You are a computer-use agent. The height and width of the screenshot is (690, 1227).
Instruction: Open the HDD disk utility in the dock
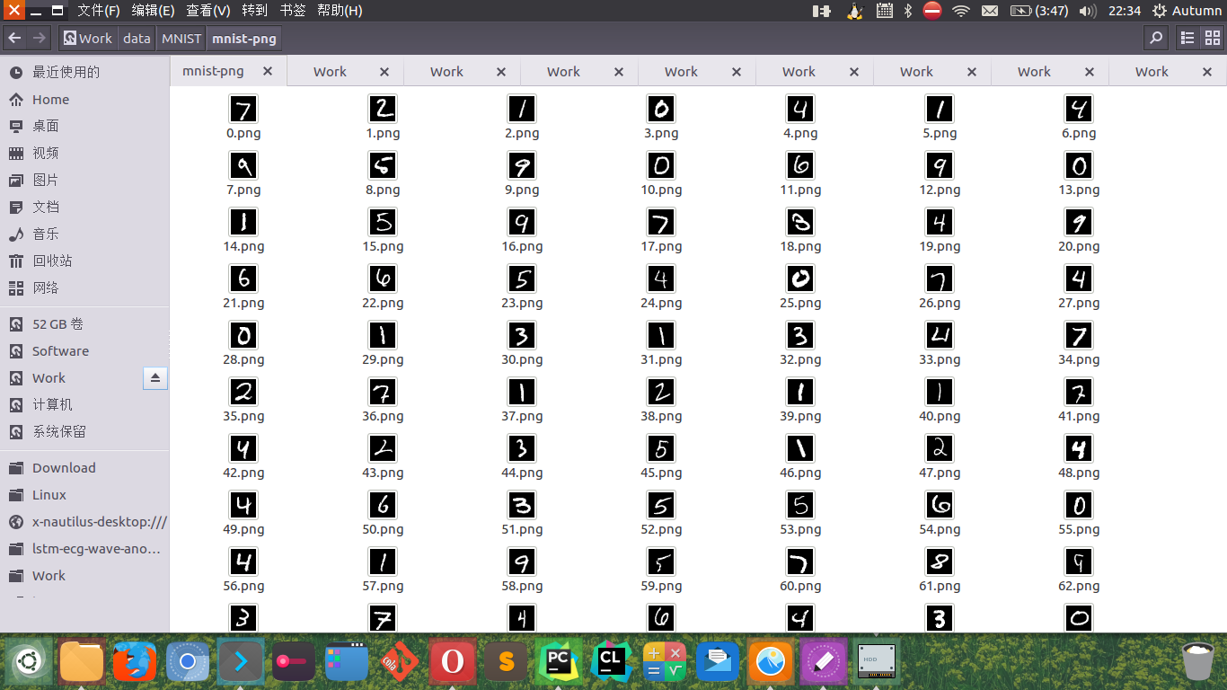877,663
